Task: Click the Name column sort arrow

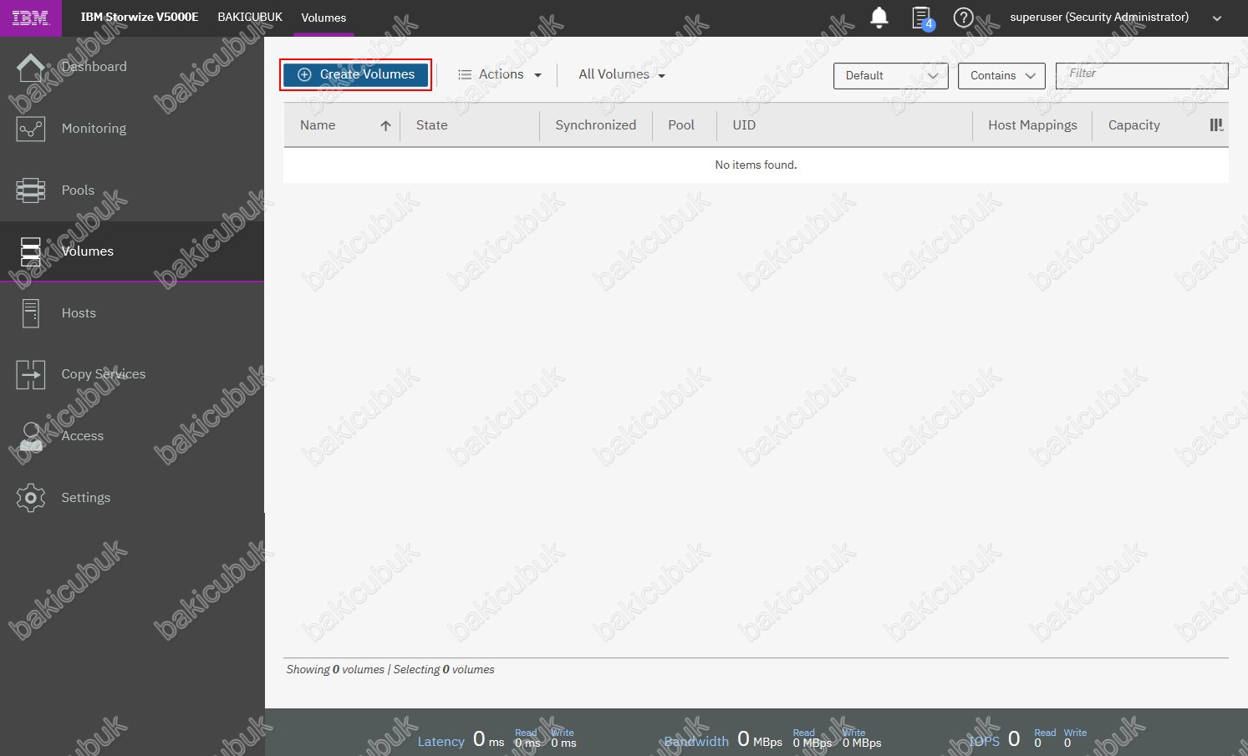Action: tap(385, 126)
